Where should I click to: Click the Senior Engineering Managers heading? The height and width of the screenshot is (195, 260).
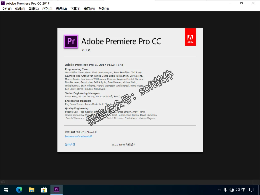coord(82,93)
